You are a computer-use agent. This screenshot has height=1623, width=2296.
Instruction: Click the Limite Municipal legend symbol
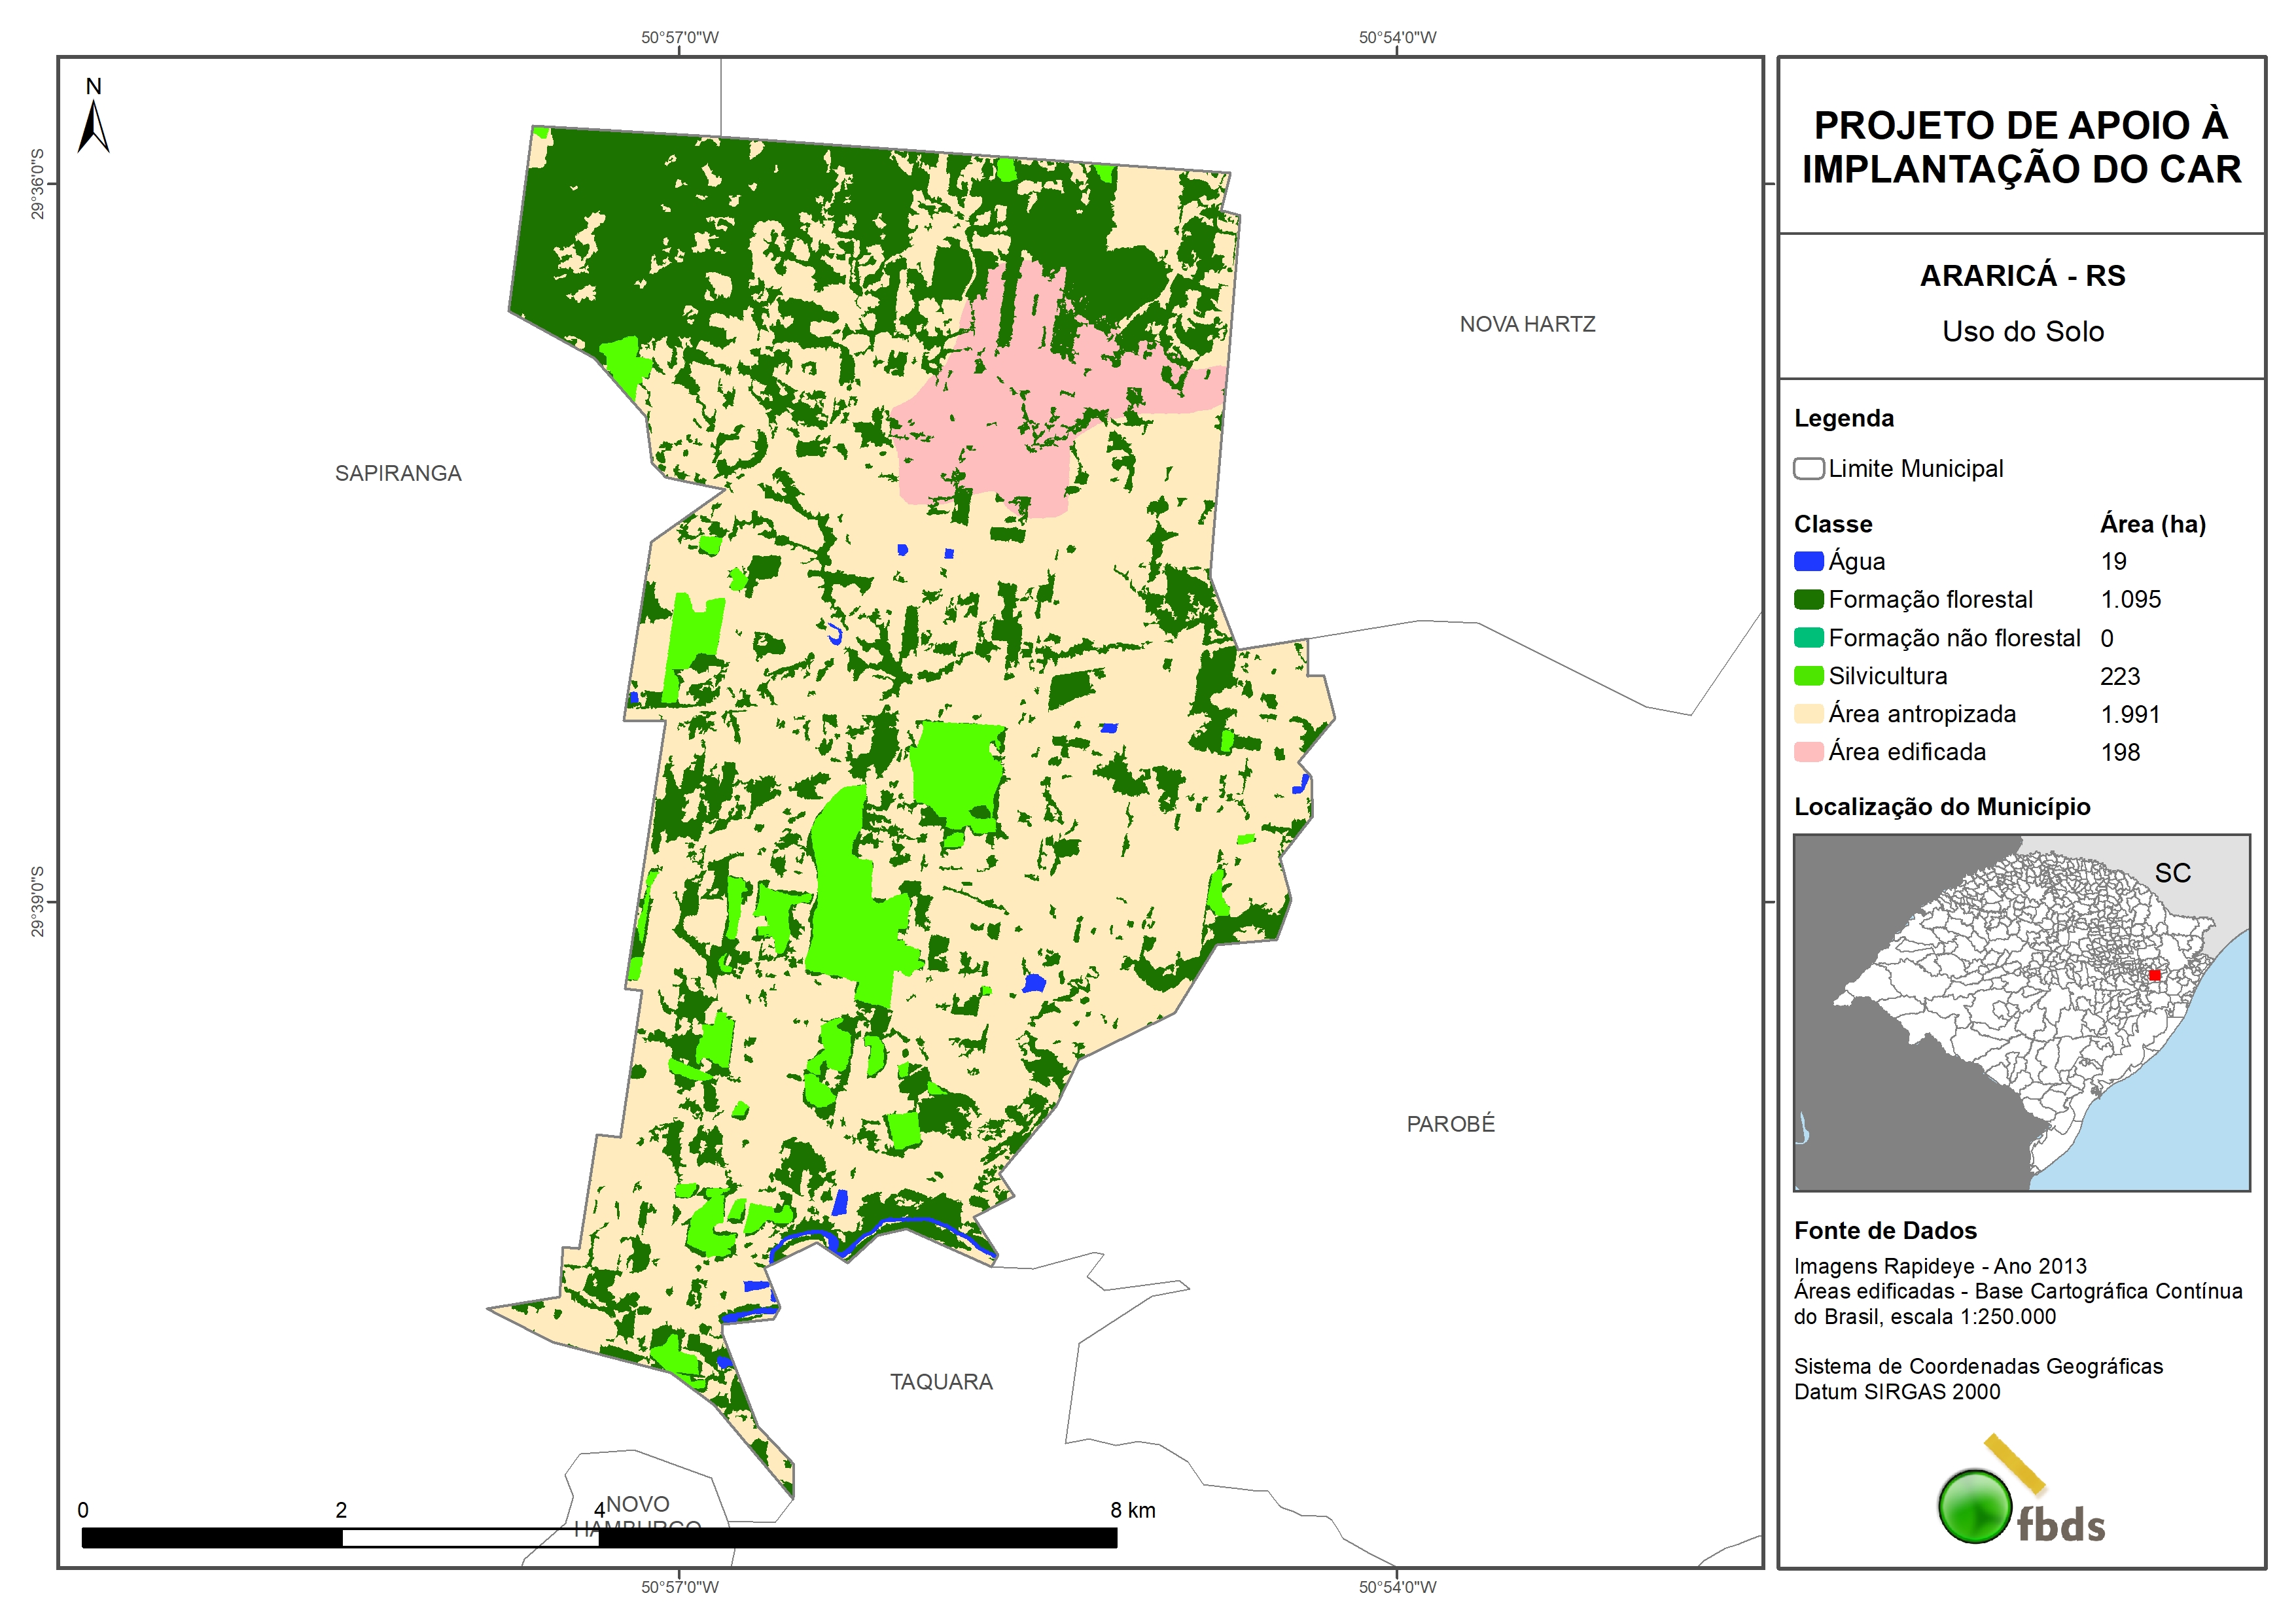(1808, 469)
